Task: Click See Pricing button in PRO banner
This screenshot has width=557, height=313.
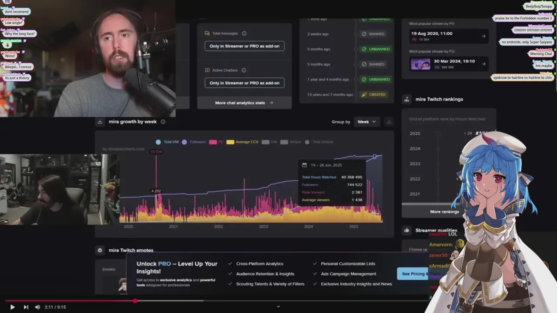Action: click(413, 274)
